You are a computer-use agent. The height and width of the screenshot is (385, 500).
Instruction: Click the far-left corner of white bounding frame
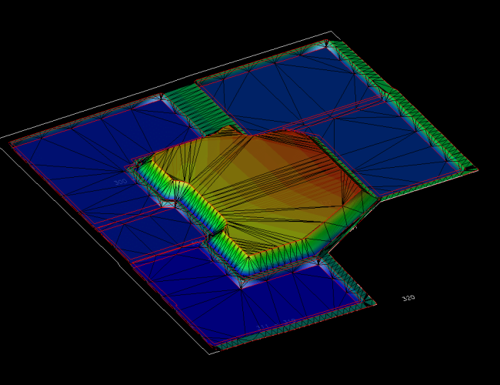point(2,139)
